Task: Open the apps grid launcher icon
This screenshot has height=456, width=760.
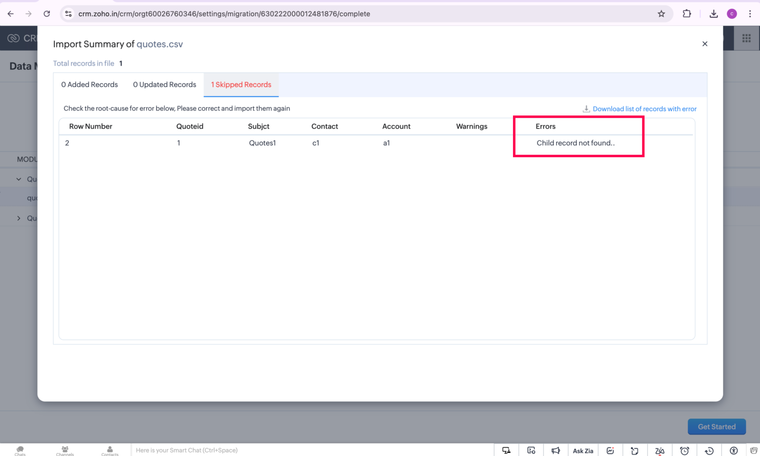Action: tap(746, 38)
